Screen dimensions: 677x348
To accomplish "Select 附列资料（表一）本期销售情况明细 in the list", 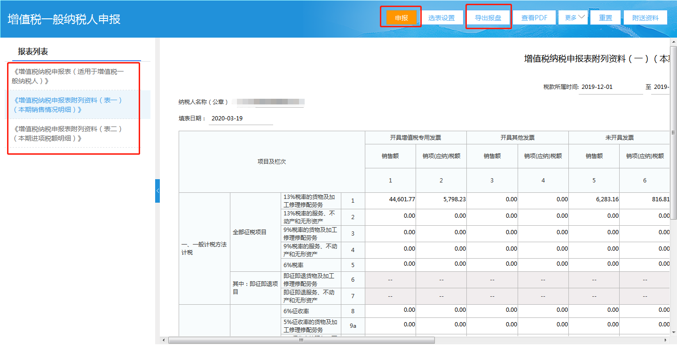I will pos(69,105).
